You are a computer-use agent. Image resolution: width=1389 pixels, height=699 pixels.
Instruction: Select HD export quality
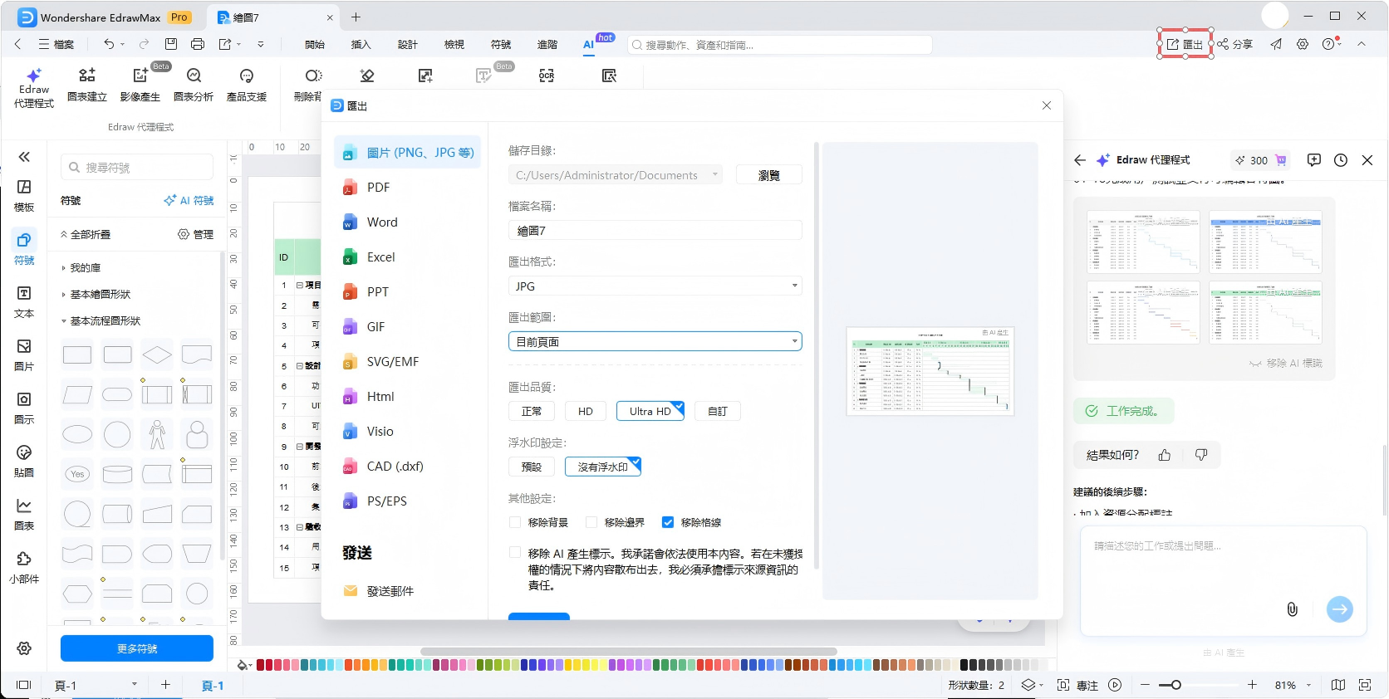click(x=586, y=411)
